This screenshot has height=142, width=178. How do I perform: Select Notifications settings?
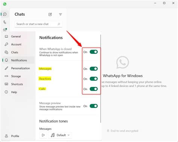coord(18,60)
